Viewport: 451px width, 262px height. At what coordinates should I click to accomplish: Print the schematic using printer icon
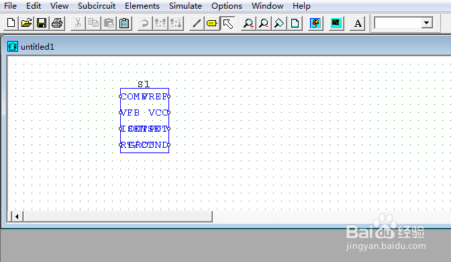pyautogui.click(x=57, y=23)
